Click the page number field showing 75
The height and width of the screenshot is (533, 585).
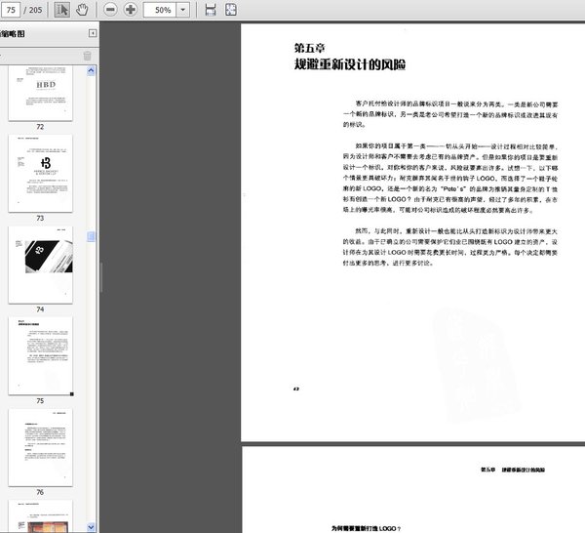(11, 10)
